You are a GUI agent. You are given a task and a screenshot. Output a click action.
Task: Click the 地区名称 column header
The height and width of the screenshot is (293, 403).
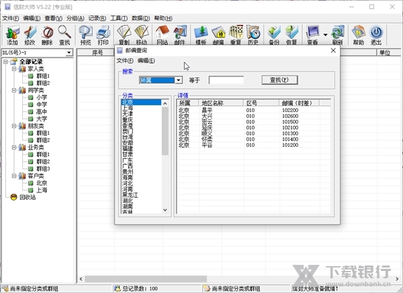coord(221,103)
